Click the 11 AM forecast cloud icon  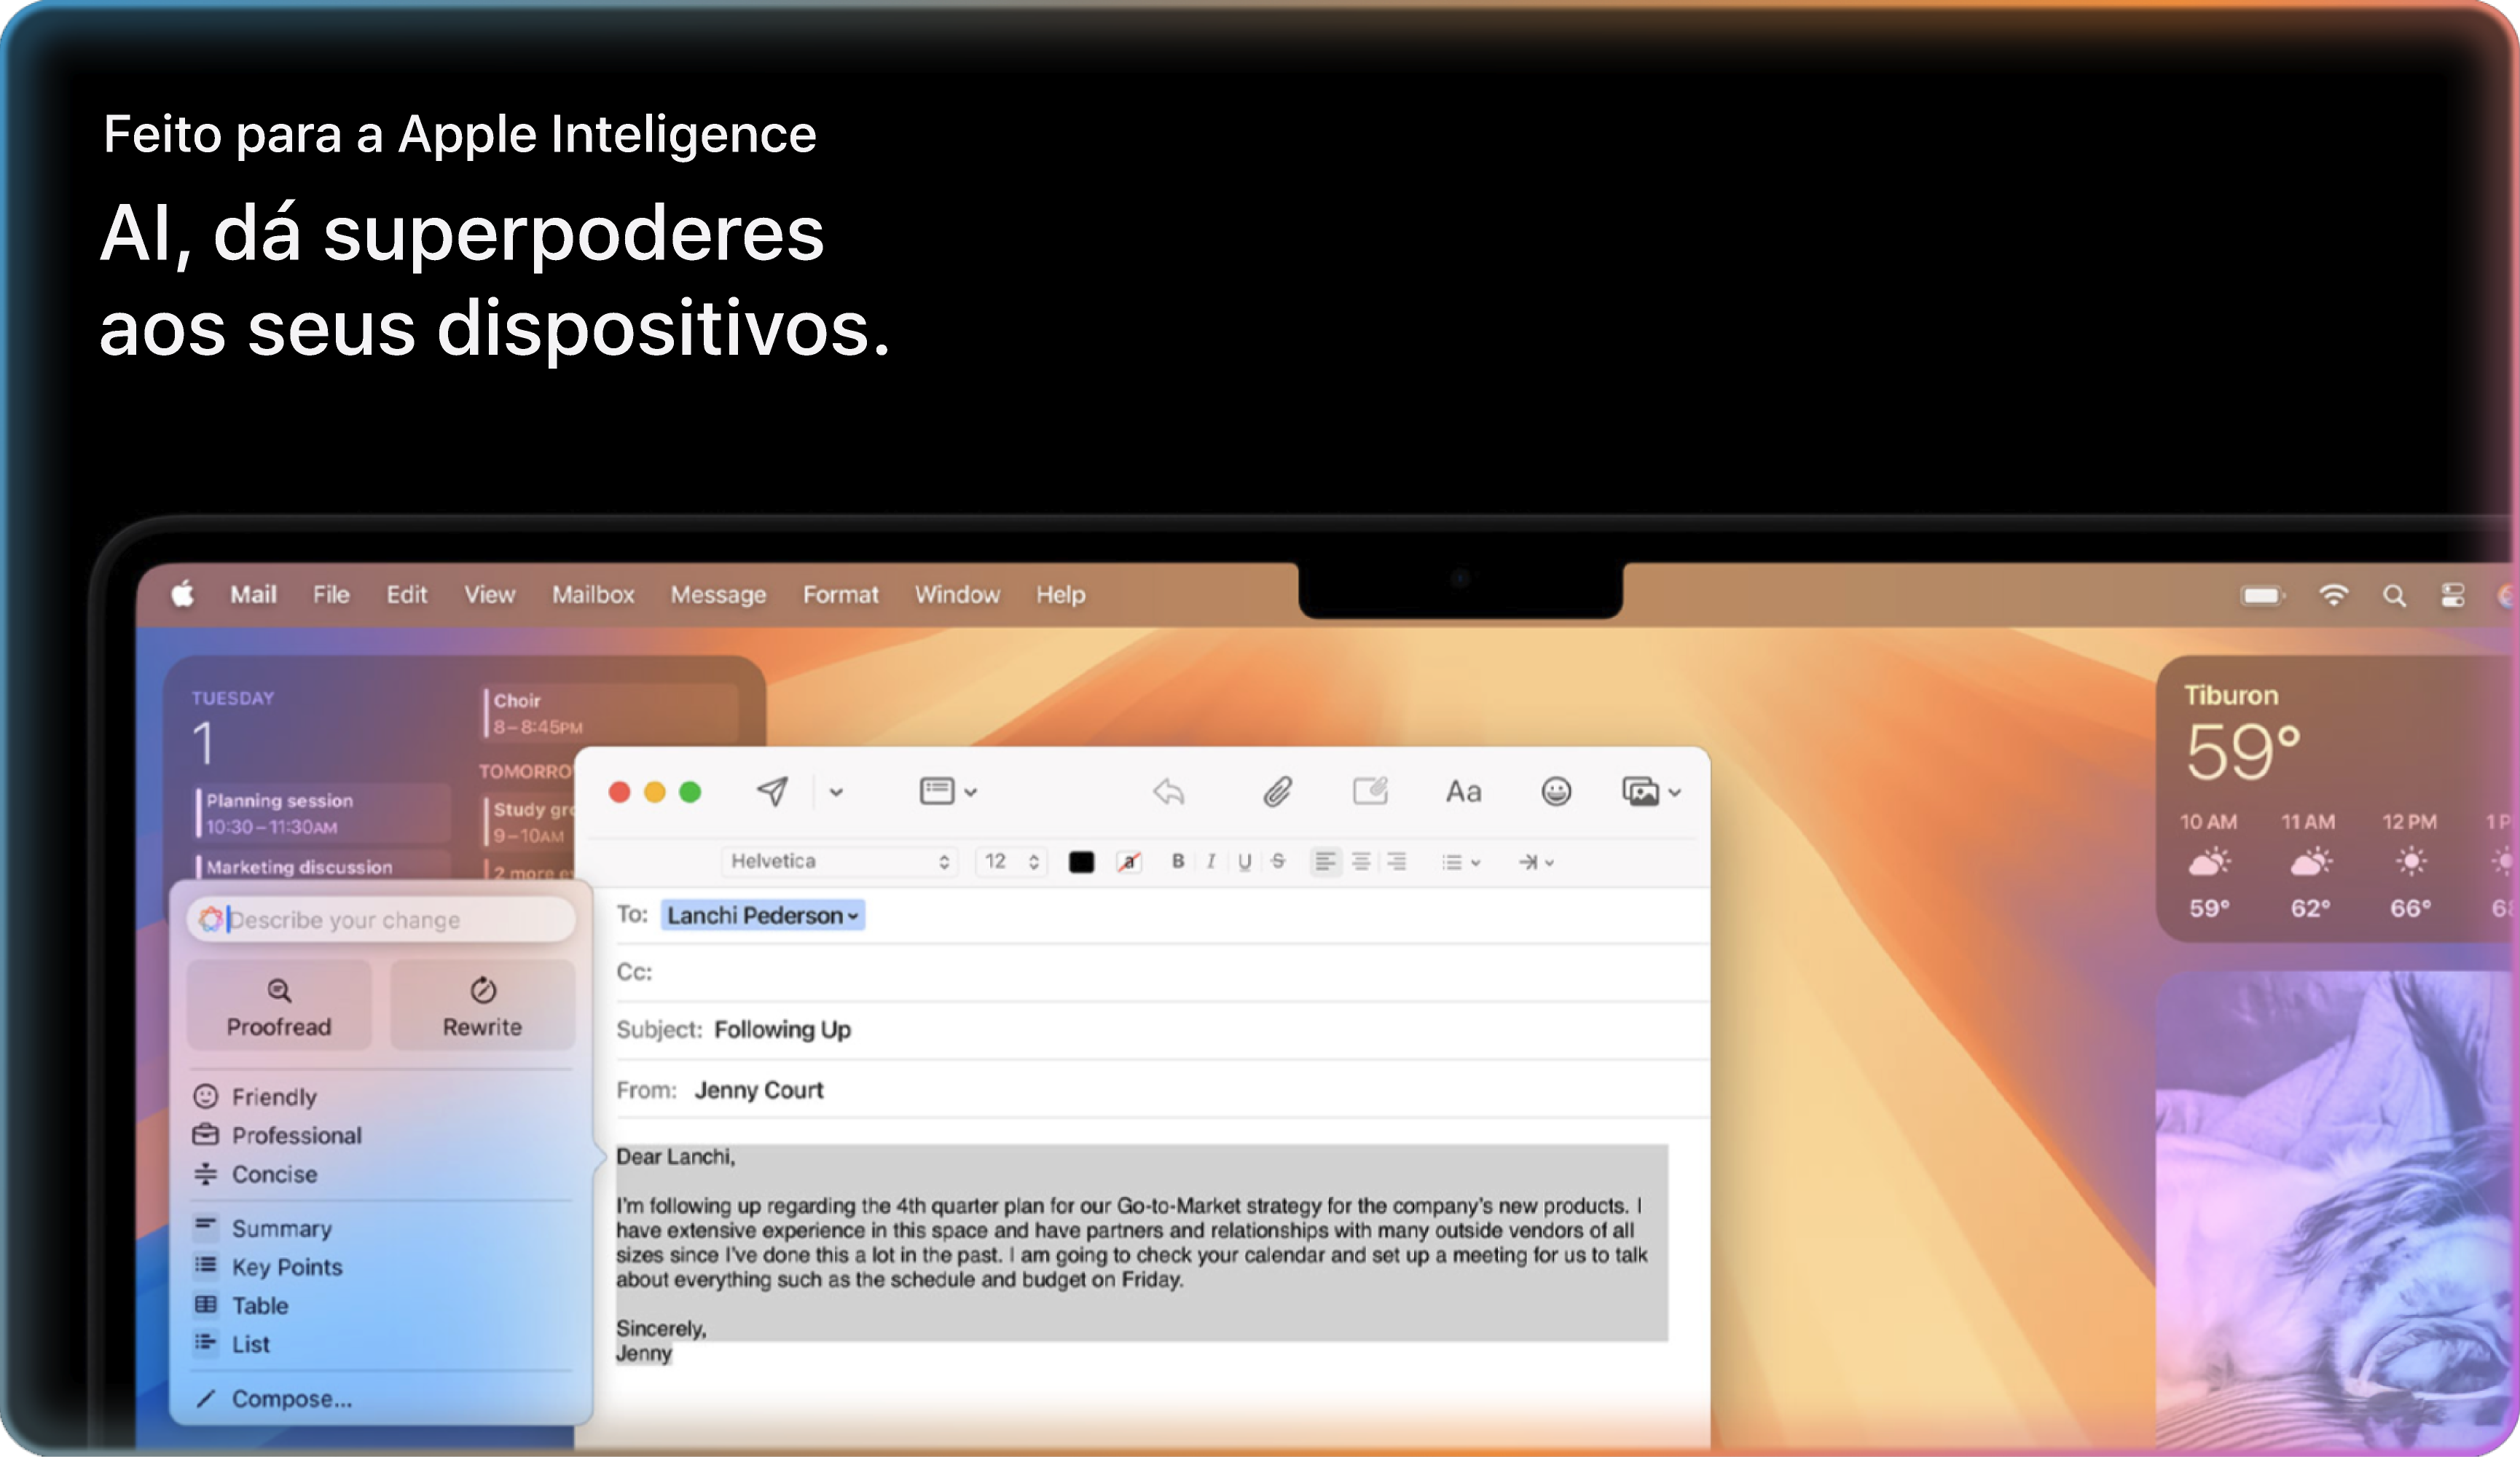click(2310, 862)
